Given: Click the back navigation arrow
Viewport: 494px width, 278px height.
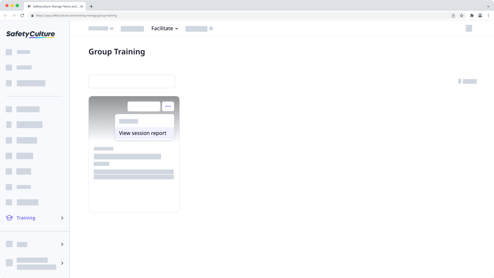Looking at the screenshot, I should point(6,15).
